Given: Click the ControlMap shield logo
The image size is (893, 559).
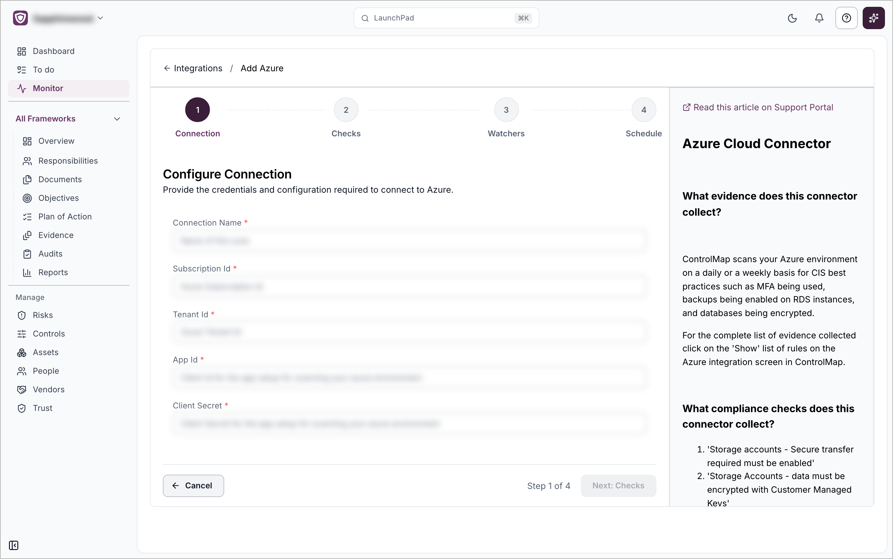Looking at the screenshot, I should [20, 18].
